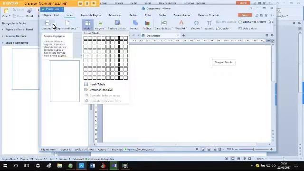Click the orange Entrar button in front window
The height and width of the screenshot is (171, 304).
tap(245, 15)
